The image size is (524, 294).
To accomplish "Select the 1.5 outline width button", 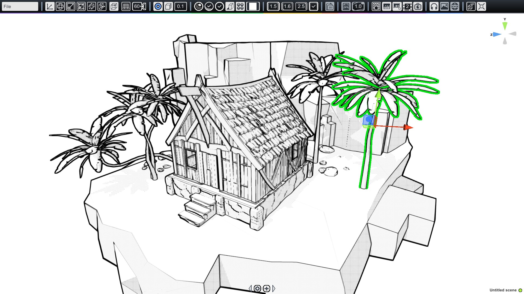I will pyautogui.click(x=273, y=7).
